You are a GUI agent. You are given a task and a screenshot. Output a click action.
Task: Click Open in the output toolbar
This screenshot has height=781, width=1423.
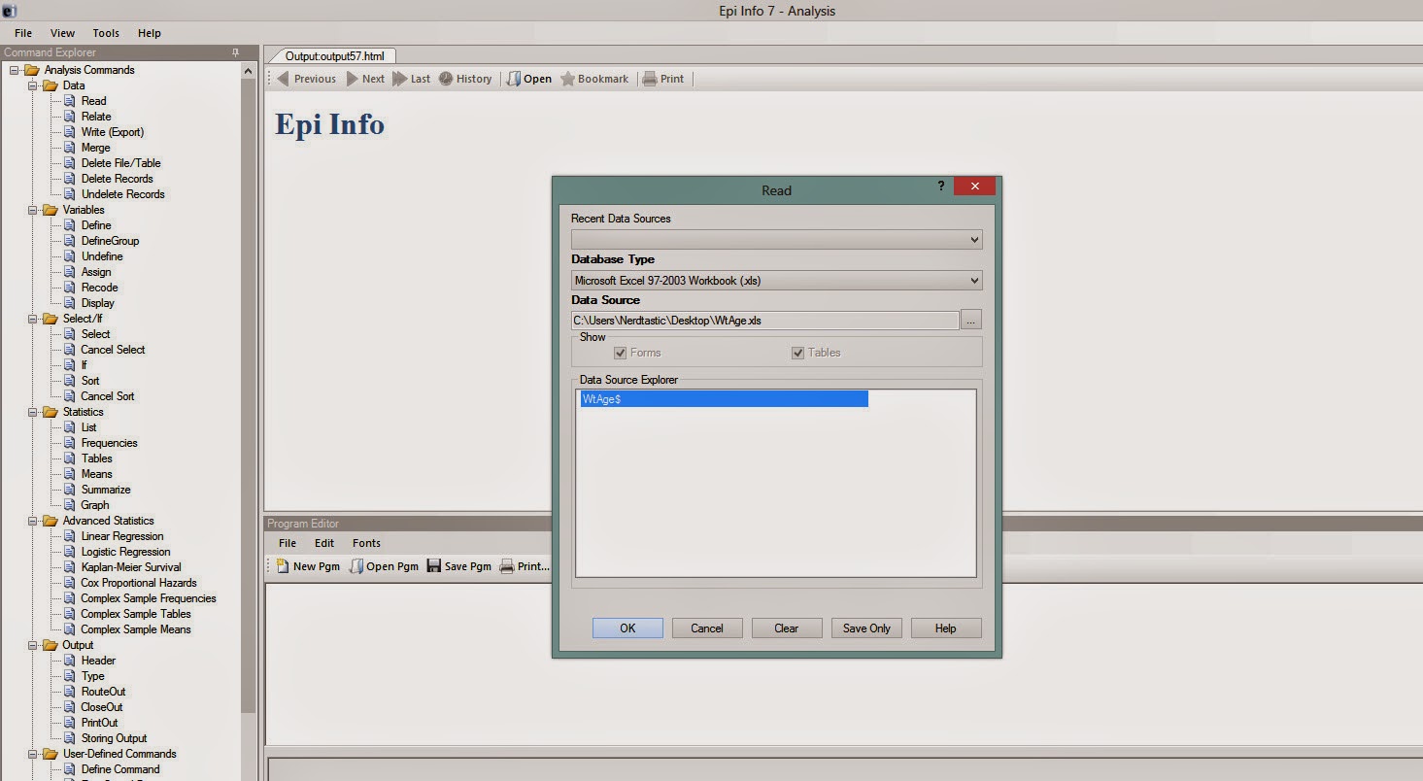coord(529,79)
